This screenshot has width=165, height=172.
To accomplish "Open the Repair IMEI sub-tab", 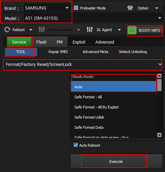I will click(58, 52).
